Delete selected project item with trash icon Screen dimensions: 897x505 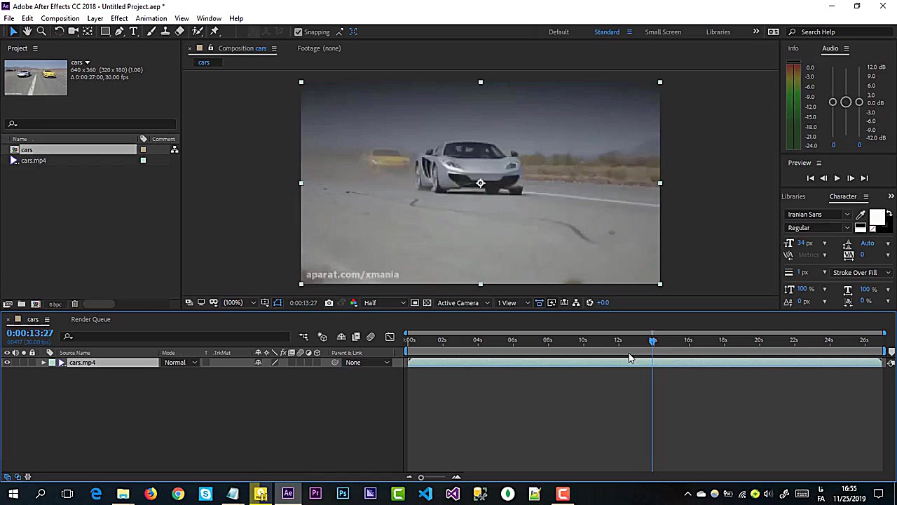[x=74, y=304]
